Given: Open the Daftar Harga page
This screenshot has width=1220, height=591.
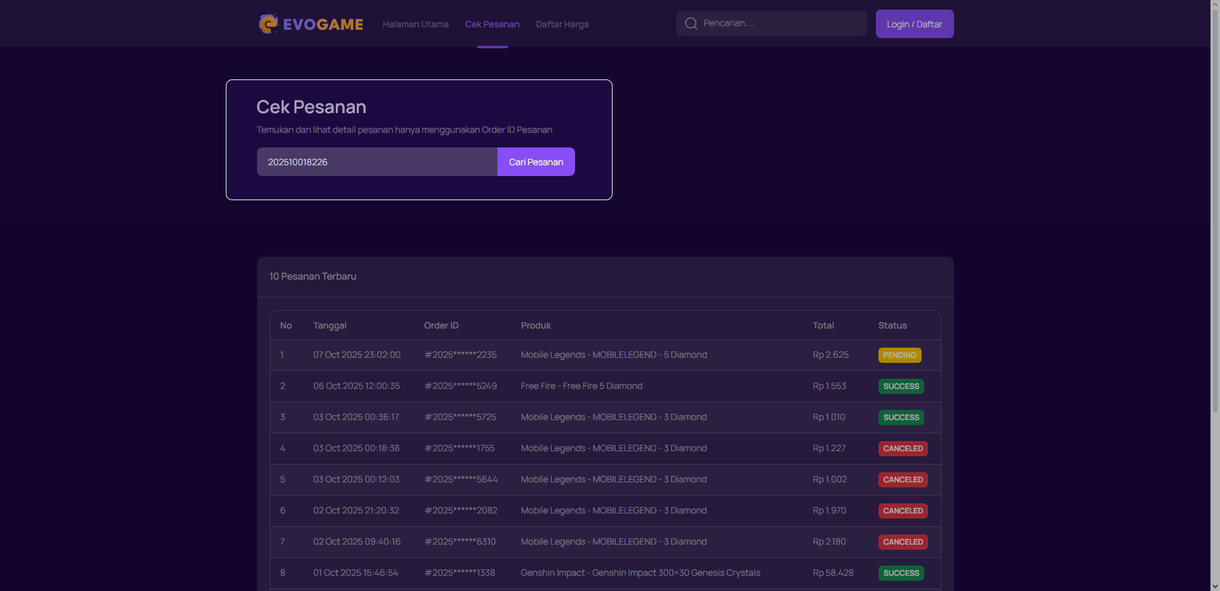Looking at the screenshot, I should point(562,24).
